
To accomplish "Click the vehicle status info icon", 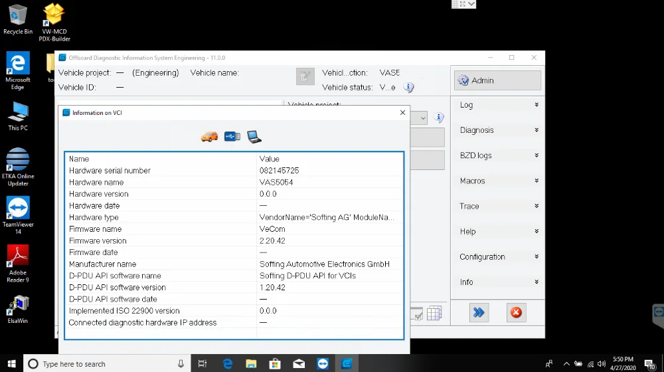I will (x=408, y=87).
